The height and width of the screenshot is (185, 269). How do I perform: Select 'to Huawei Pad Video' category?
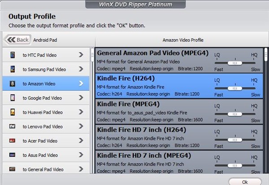point(46,112)
